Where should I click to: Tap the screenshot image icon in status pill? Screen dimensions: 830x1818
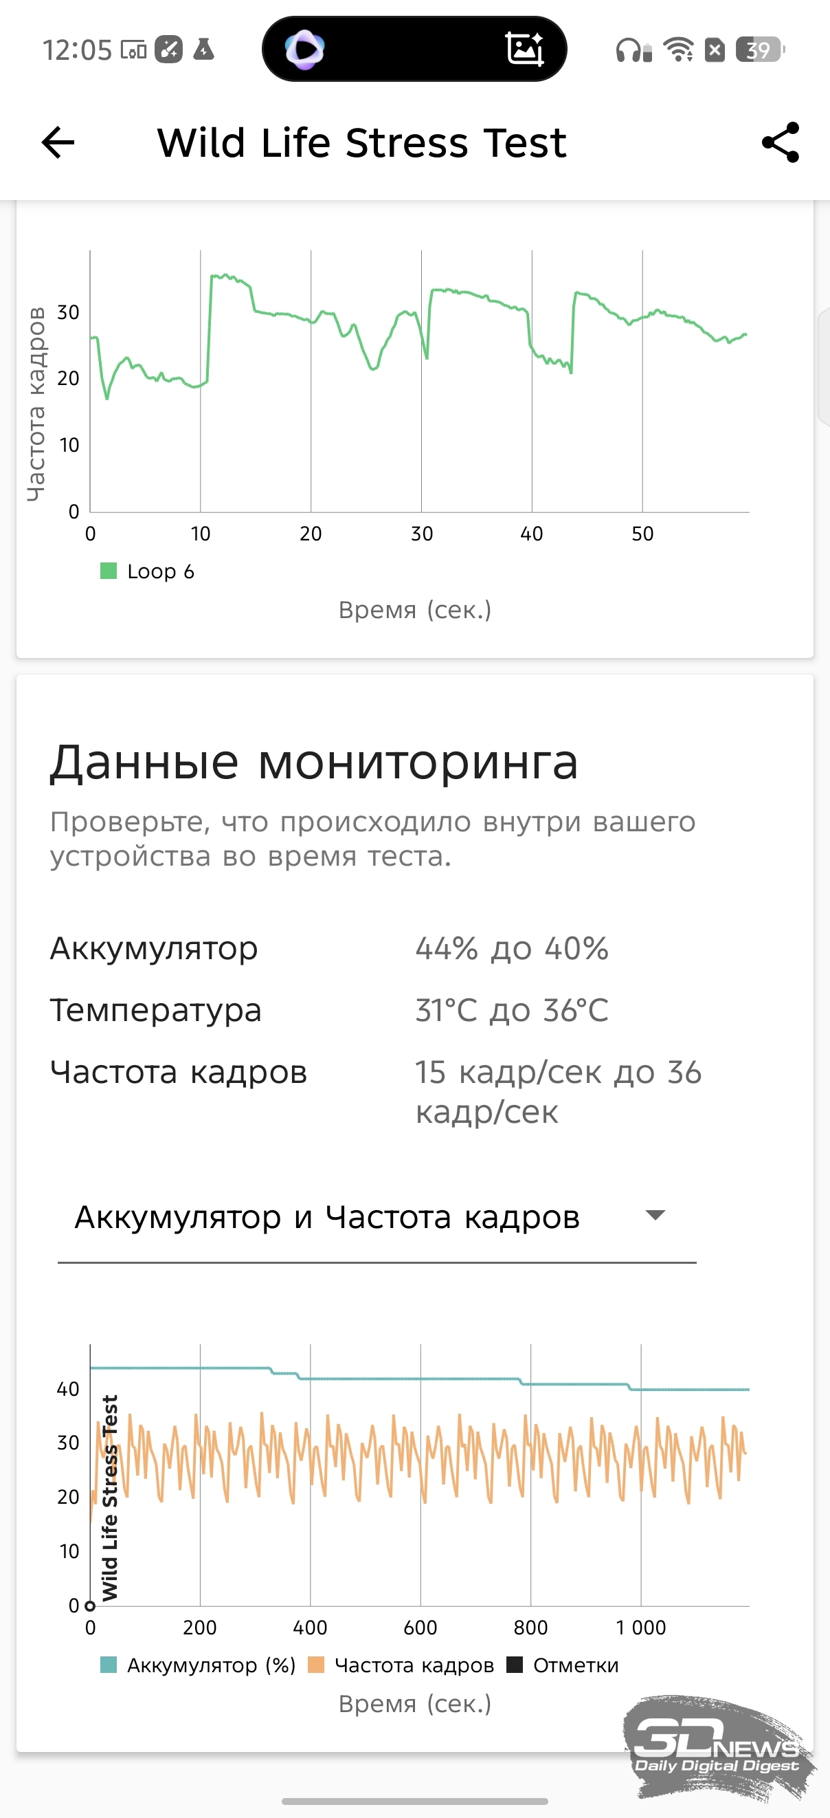click(x=525, y=50)
